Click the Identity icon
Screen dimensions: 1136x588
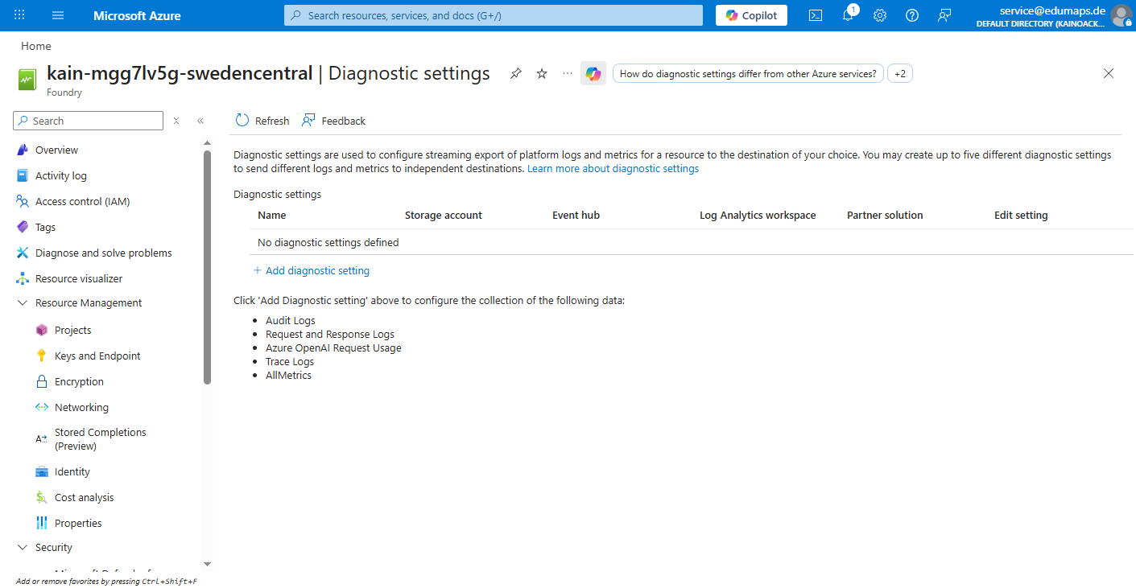coord(42,472)
